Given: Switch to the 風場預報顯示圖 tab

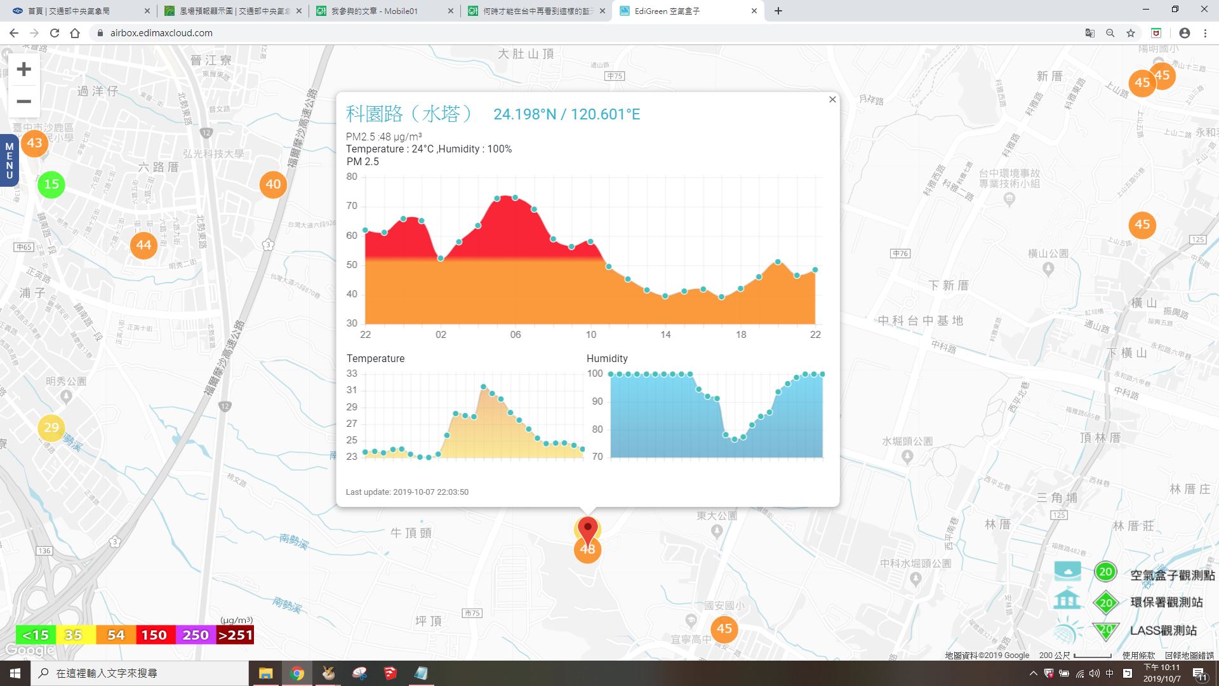Looking at the screenshot, I should click(x=233, y=11).
